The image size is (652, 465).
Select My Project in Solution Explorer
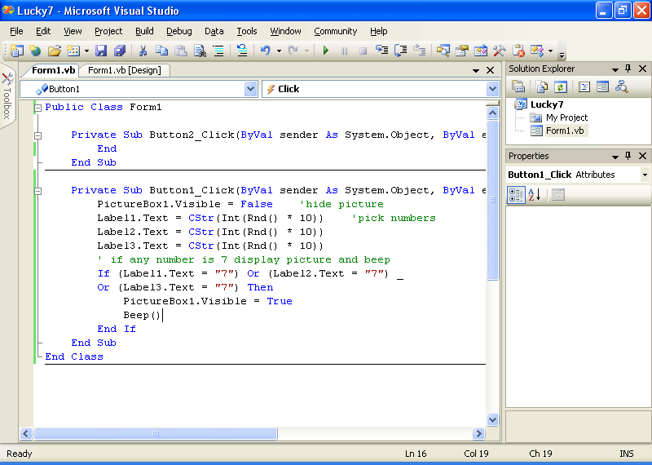coord(566,117)
